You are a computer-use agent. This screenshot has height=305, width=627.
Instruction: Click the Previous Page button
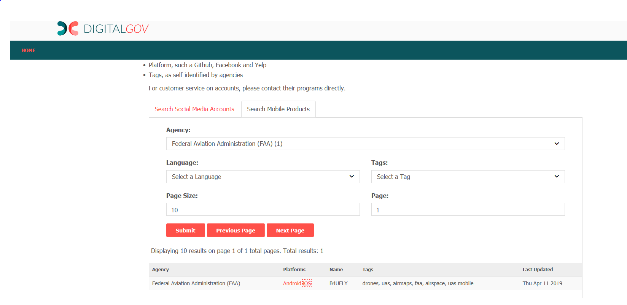coord(236,231)
